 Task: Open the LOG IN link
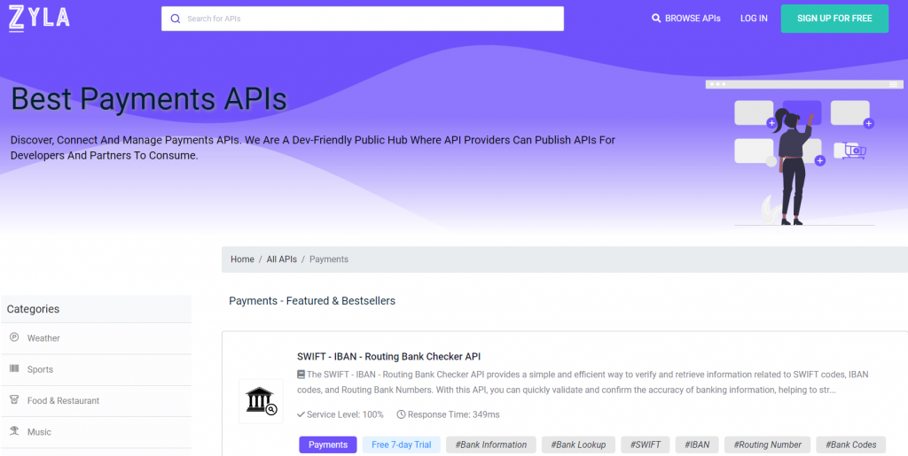click(x=754, y=19)
